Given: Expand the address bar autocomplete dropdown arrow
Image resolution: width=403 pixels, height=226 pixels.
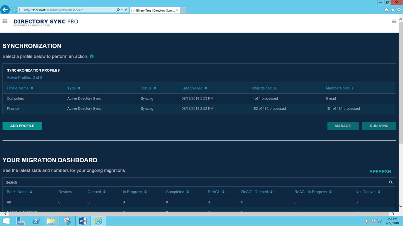Looking at the screenshot, I should pyautogui.click(x=122, y=10).
